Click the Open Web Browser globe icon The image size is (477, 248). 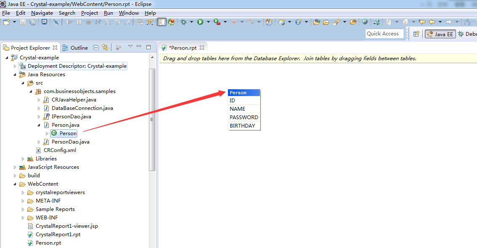[x=365, y=22]
